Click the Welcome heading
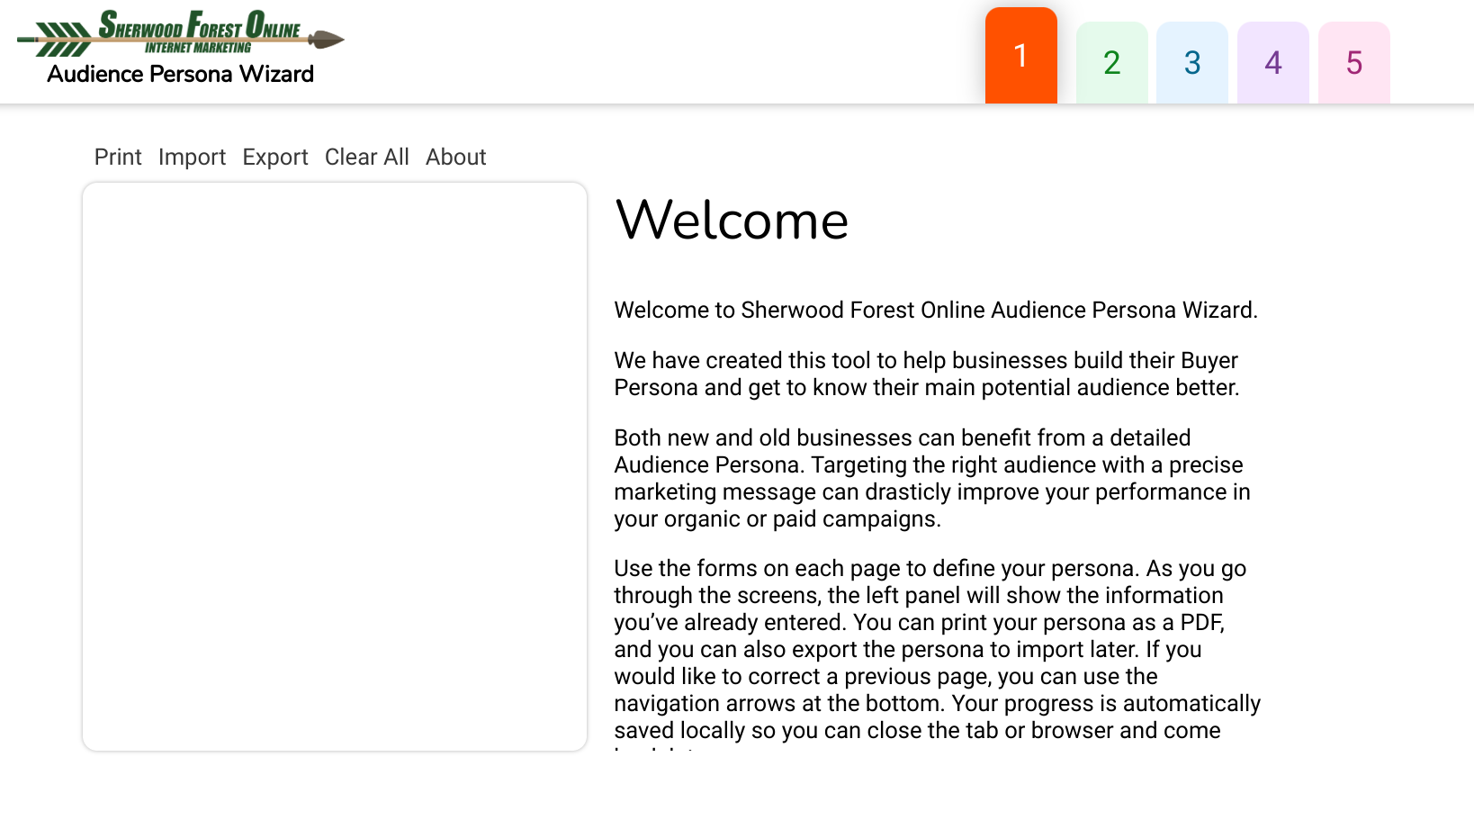Screen dimensions: 1474x829 pyautogui.click(x=732, y=221)
